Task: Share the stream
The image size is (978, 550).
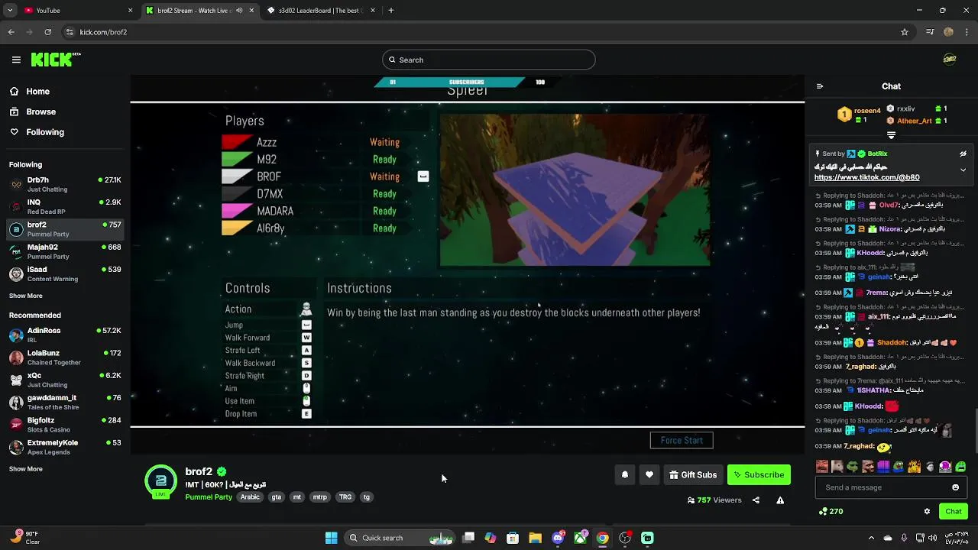Action: pos(756,500)
